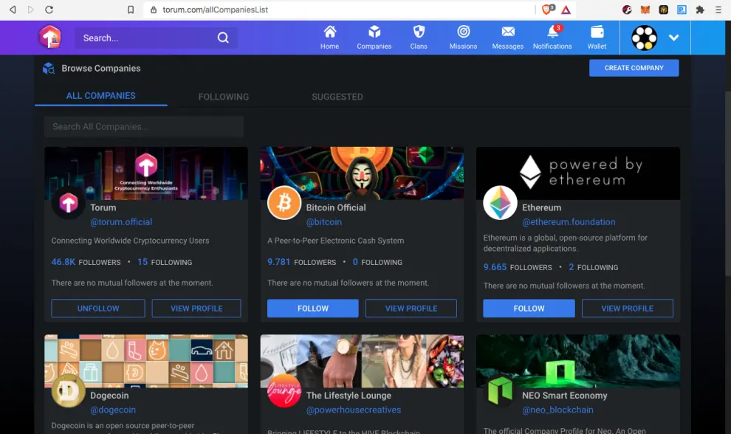The height and width of the screenshot is (434, 731).
Task: Click Torum's 15 following count
Action: coord(165,262)
